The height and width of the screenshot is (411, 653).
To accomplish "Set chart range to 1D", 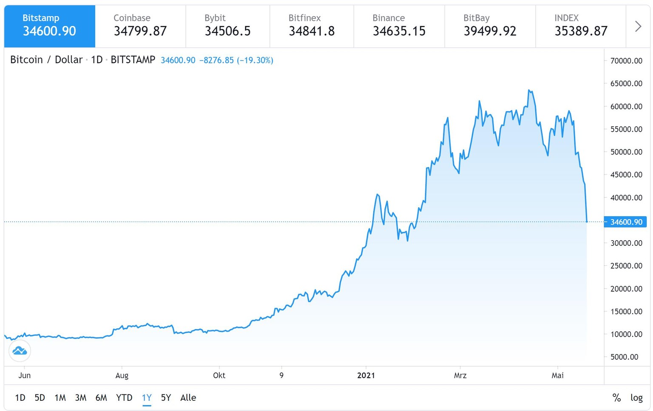I will 20,398.
